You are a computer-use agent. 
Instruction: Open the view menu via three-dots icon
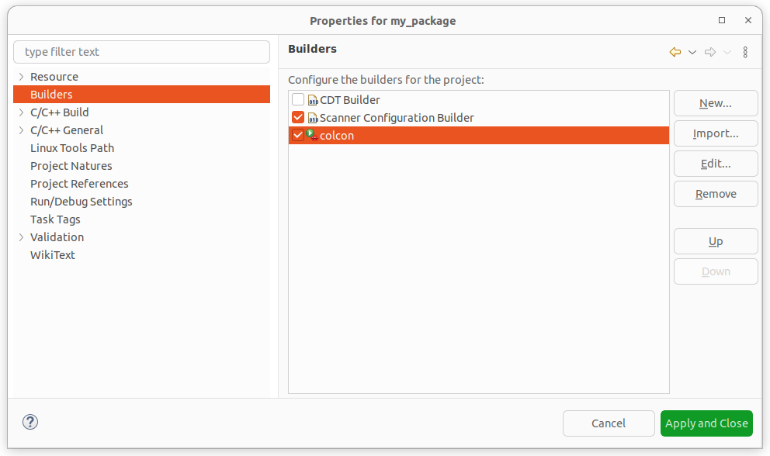pyautogui.click(x=745, y=52)
